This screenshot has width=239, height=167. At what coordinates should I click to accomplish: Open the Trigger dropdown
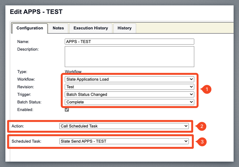[x=129, y=94]
